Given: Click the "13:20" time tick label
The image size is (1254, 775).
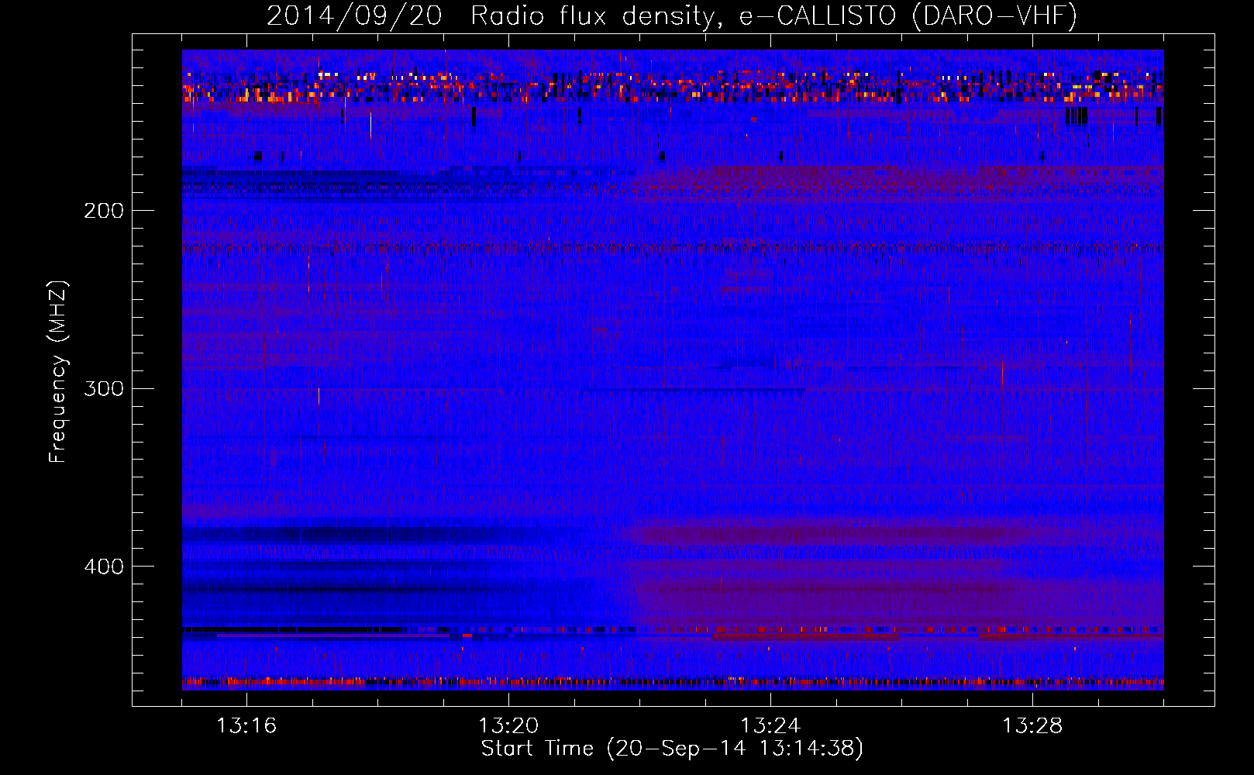Looking at the screenshot, I should click(508, 726).
